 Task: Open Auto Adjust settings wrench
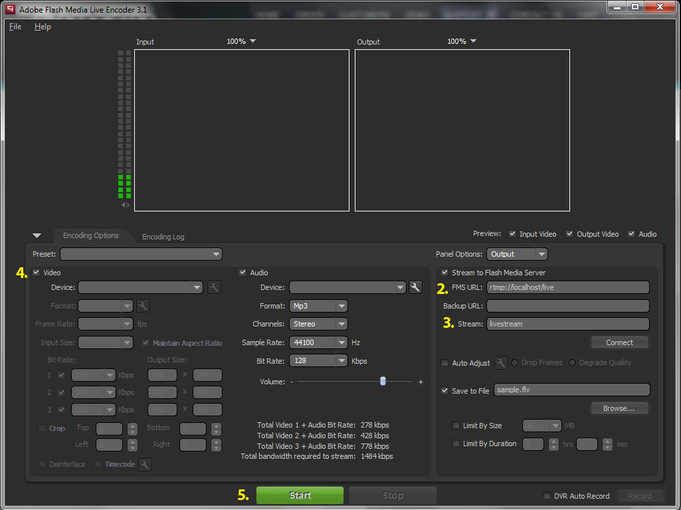click(x=501, y=362)
